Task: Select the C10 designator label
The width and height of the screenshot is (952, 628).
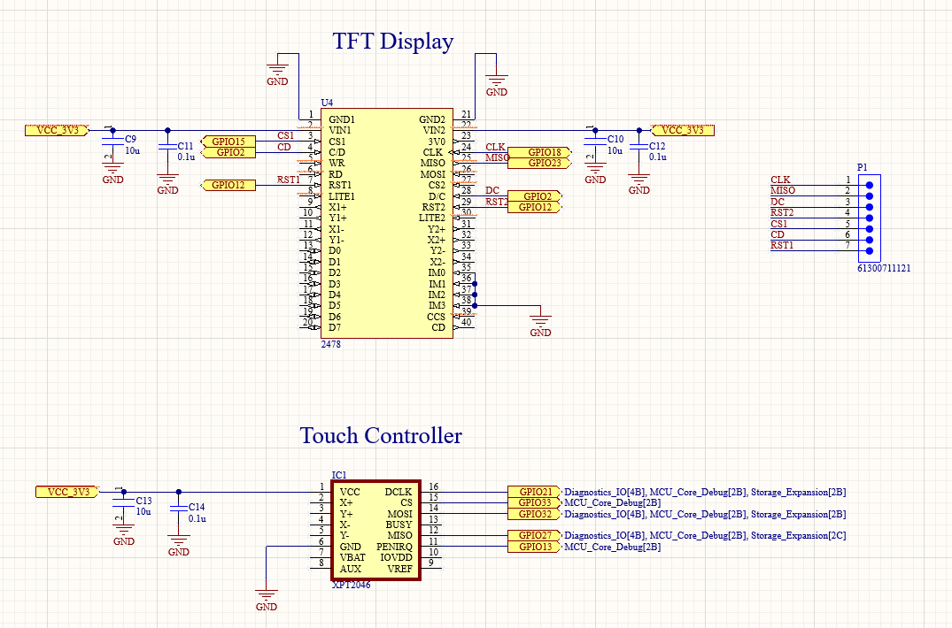Action: (615, 140)
